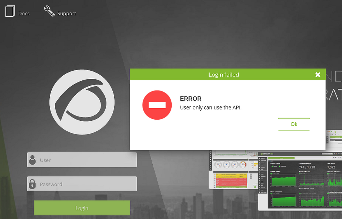Open the Support link text

click(x=66, y=14)
